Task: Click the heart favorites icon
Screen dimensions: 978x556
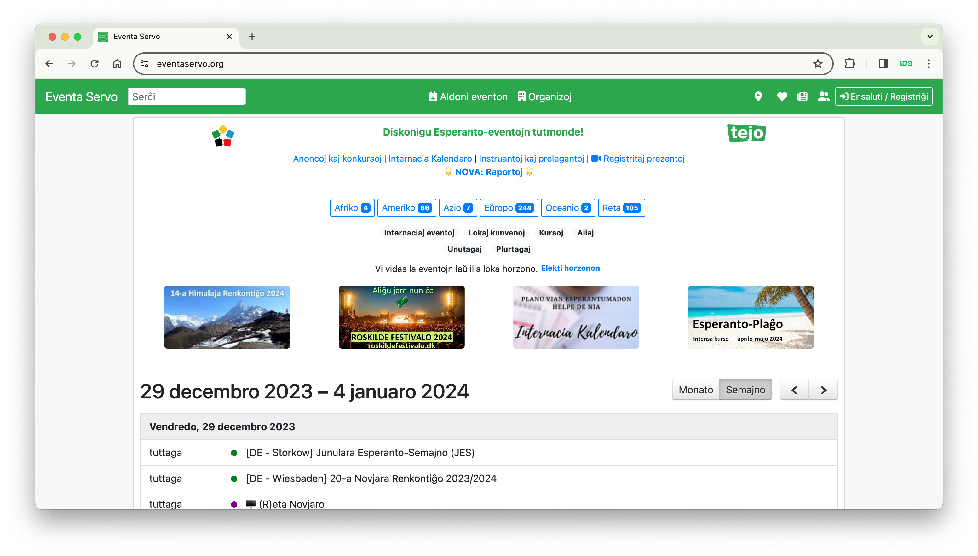Action: (x=782, y=97)
